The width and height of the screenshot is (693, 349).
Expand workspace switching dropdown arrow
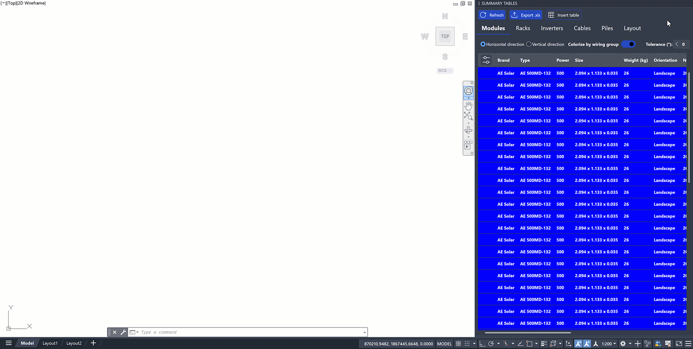point(630,344)
